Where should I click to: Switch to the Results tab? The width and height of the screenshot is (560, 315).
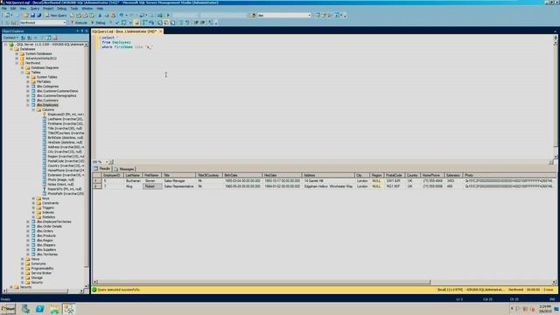[x=102, y=169]
